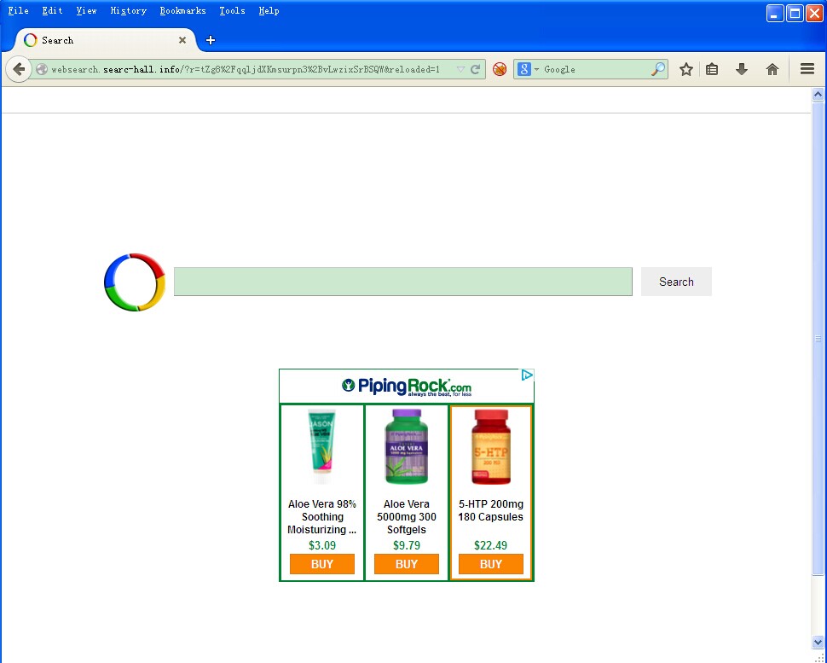827x663 pixels.
Task: Click the scrollbar down arrow
Action: (x=818, y=642)
